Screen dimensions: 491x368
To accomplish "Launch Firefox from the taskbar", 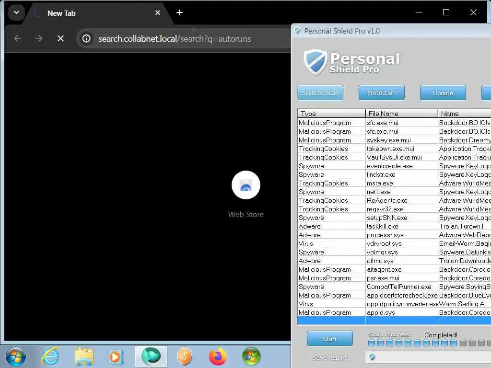I will coord(218,356).
